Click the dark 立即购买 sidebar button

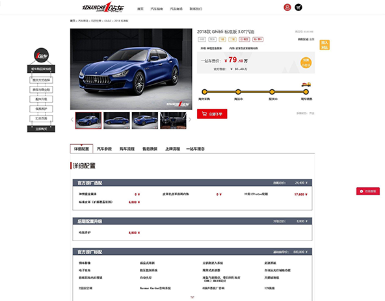point(41,129)
